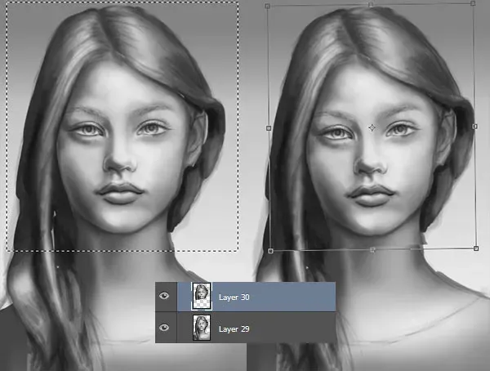
Task: Hide Layer 29 with its eye icon
Action: click(x=164, y=328)
